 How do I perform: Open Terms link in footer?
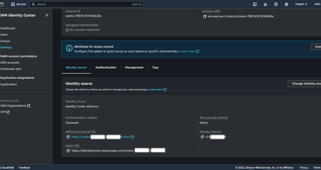(317, 168)
